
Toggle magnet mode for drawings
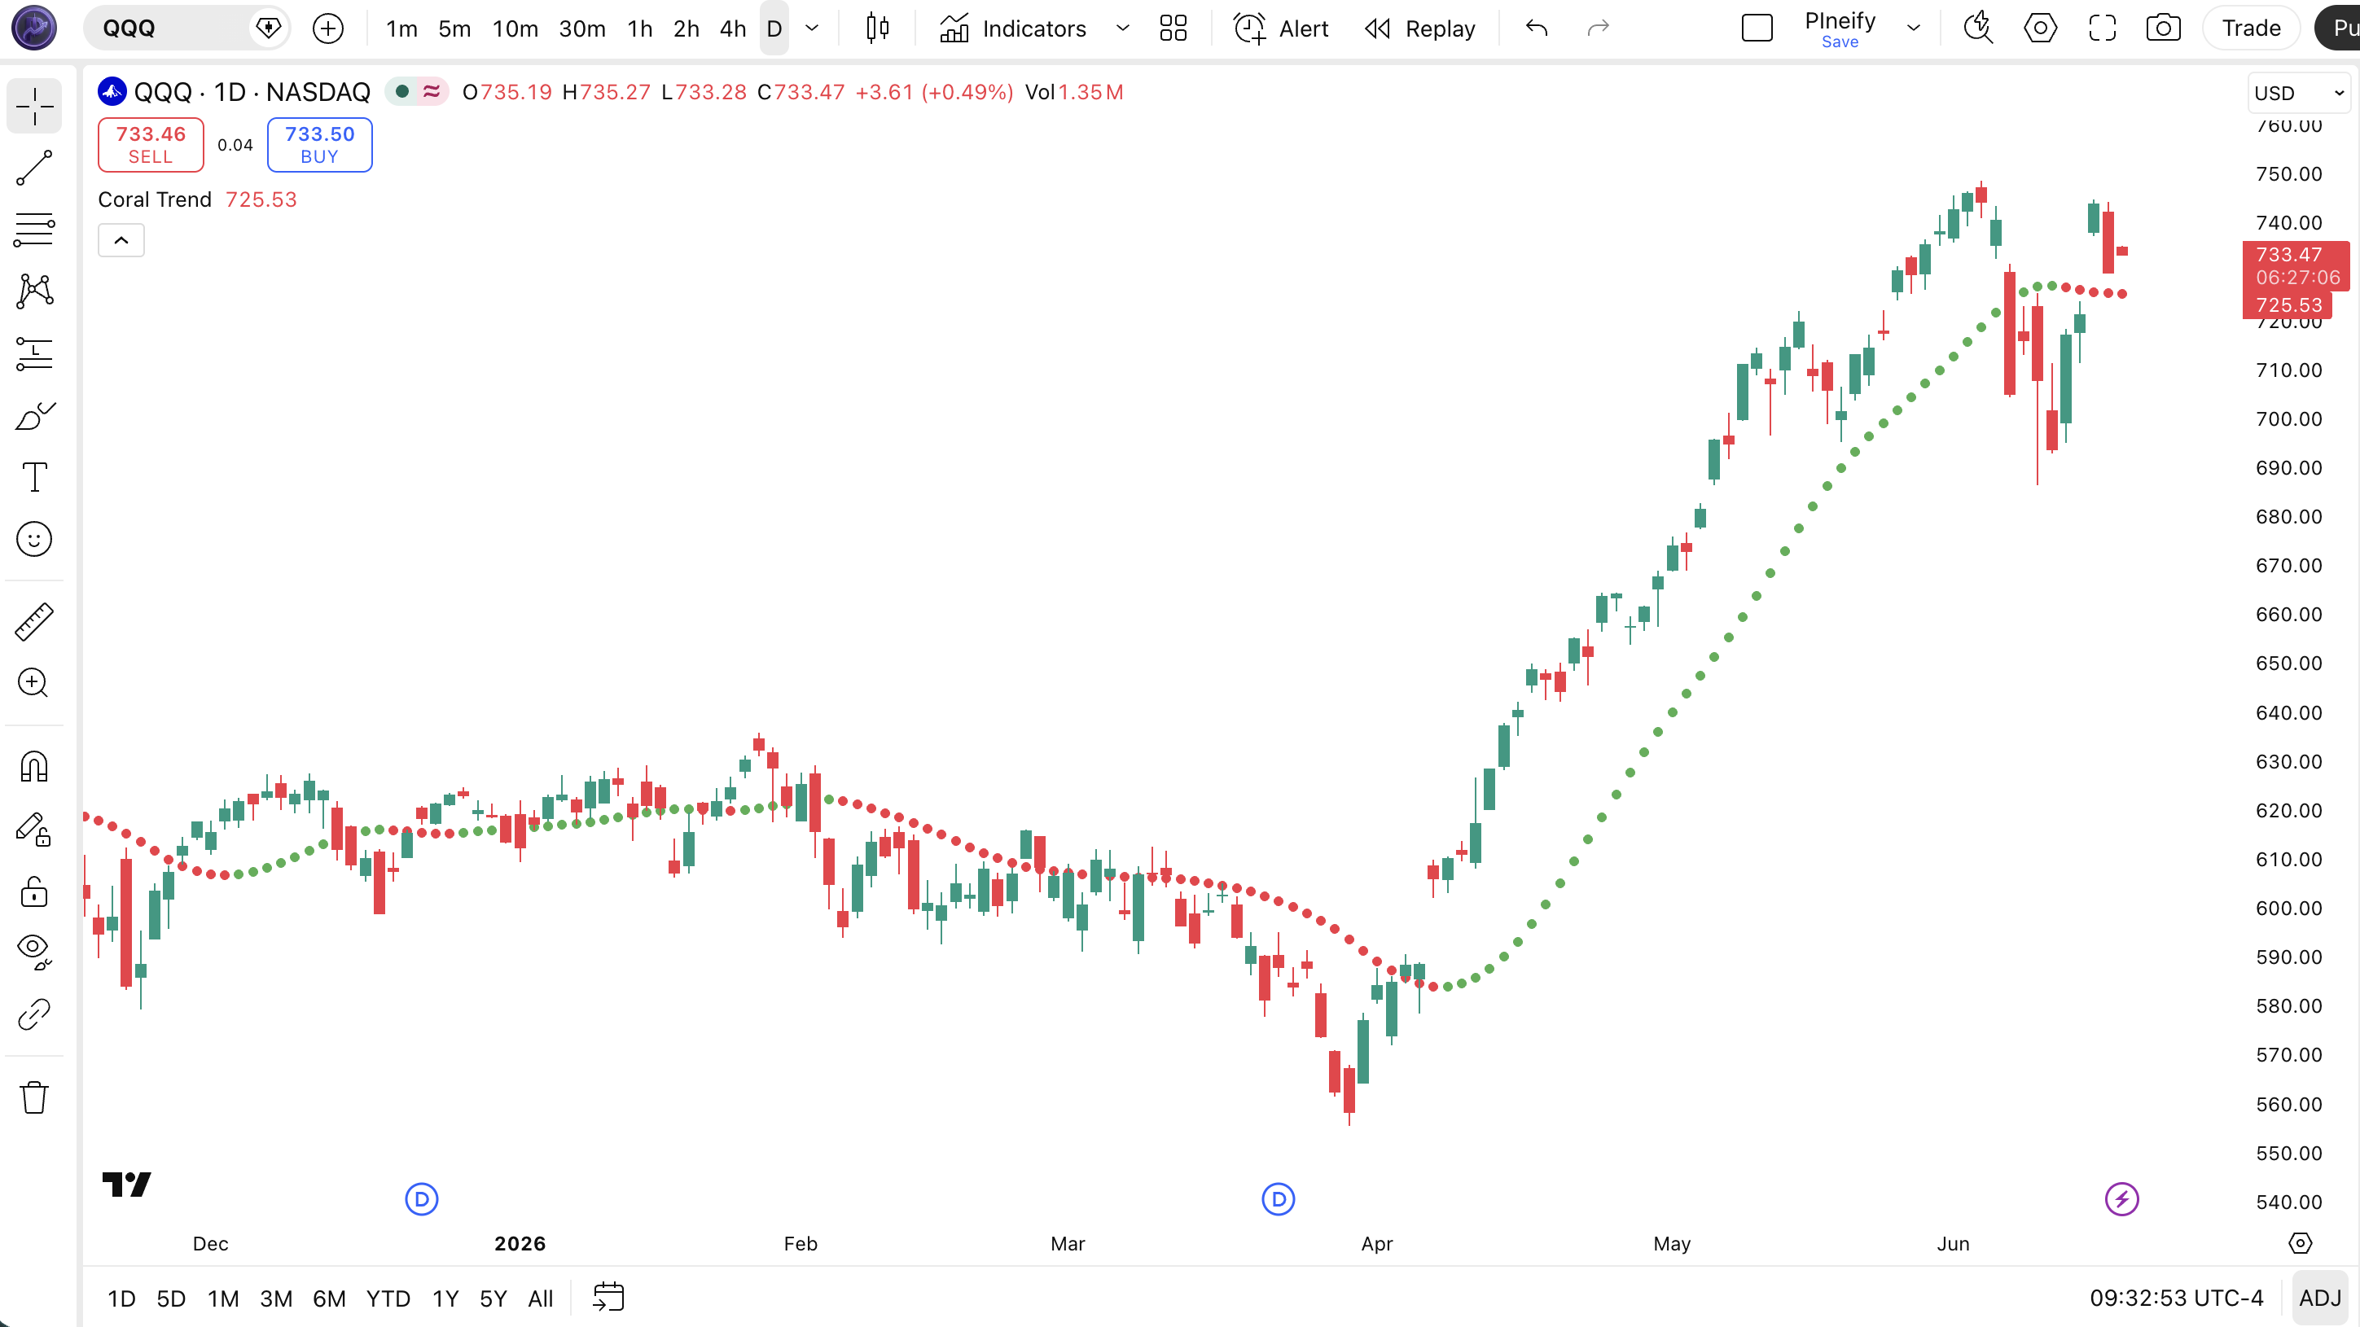34,767
